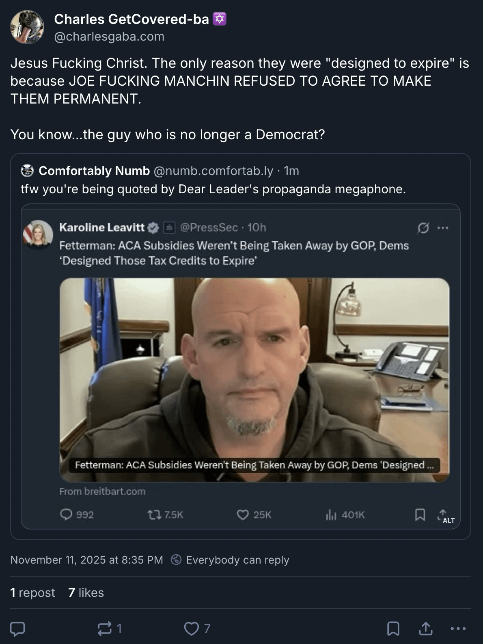This screenshot has height=644, width=483.
Task: Click the November 11, 2025 timestamp
Action: [86, 560]
